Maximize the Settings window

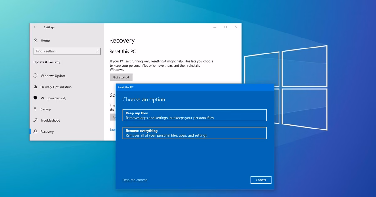(x=225, y=27)
